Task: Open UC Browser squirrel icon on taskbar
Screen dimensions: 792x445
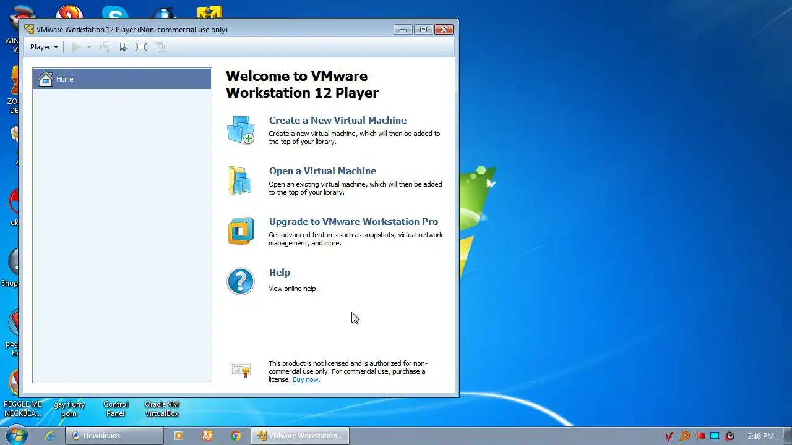Action: coord(207,436)
